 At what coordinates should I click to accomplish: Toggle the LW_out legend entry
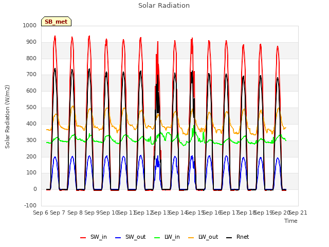[203, 237]
